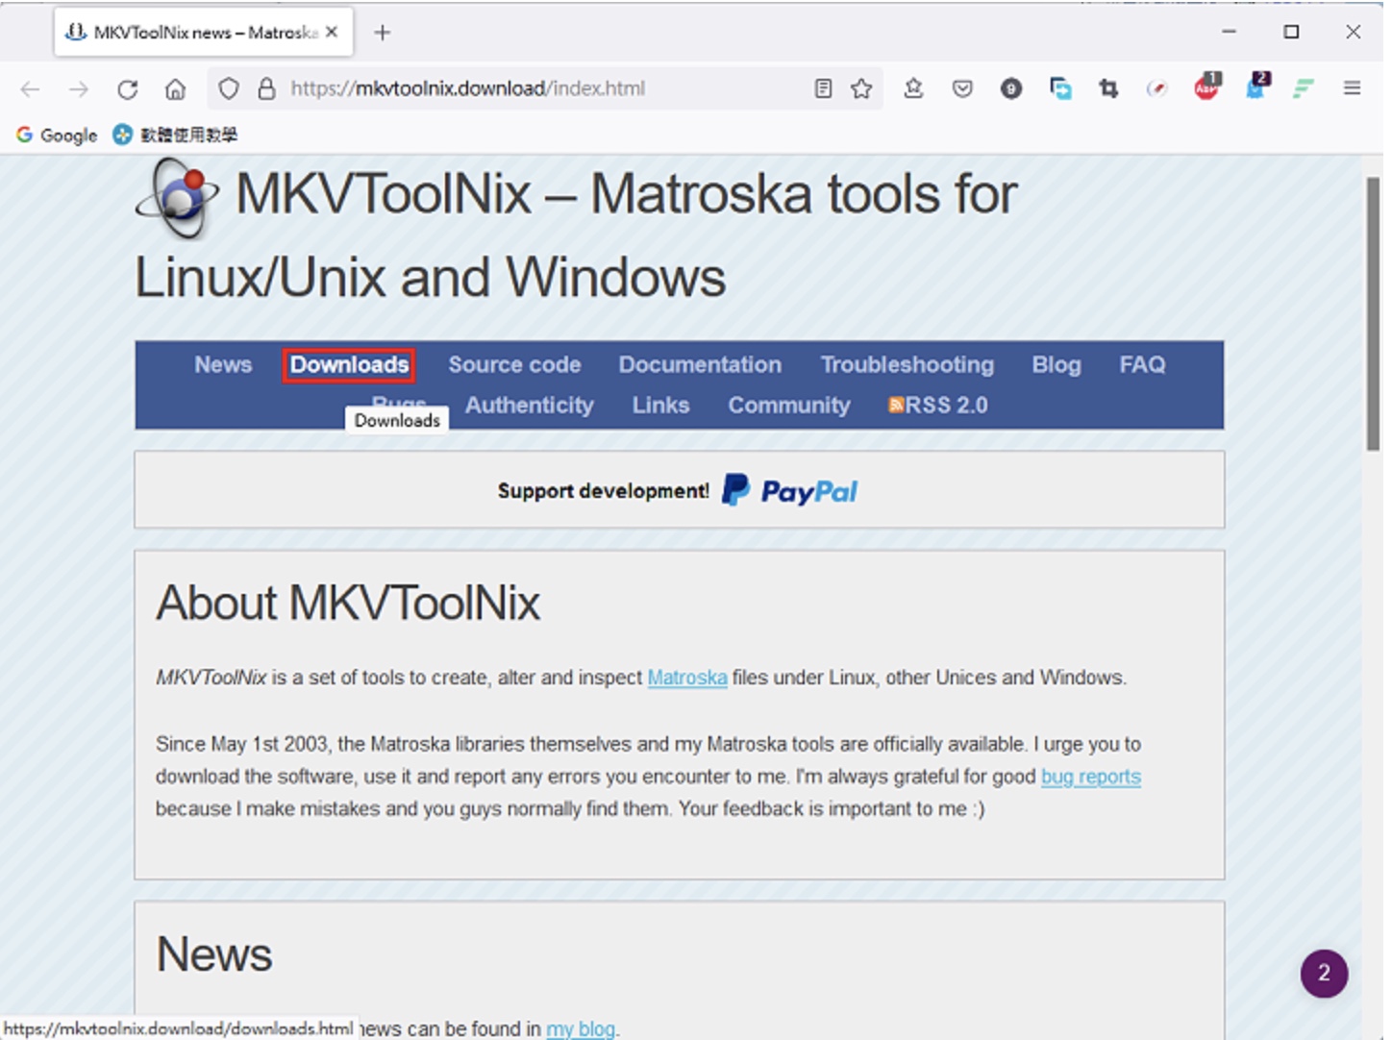Click the shield tracking protection icon
The image size is (1392, 1040).
[229, 88]
